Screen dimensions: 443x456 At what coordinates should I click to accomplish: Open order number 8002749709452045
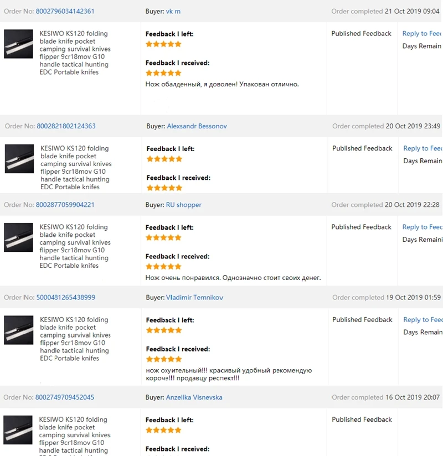coord(65,397)
